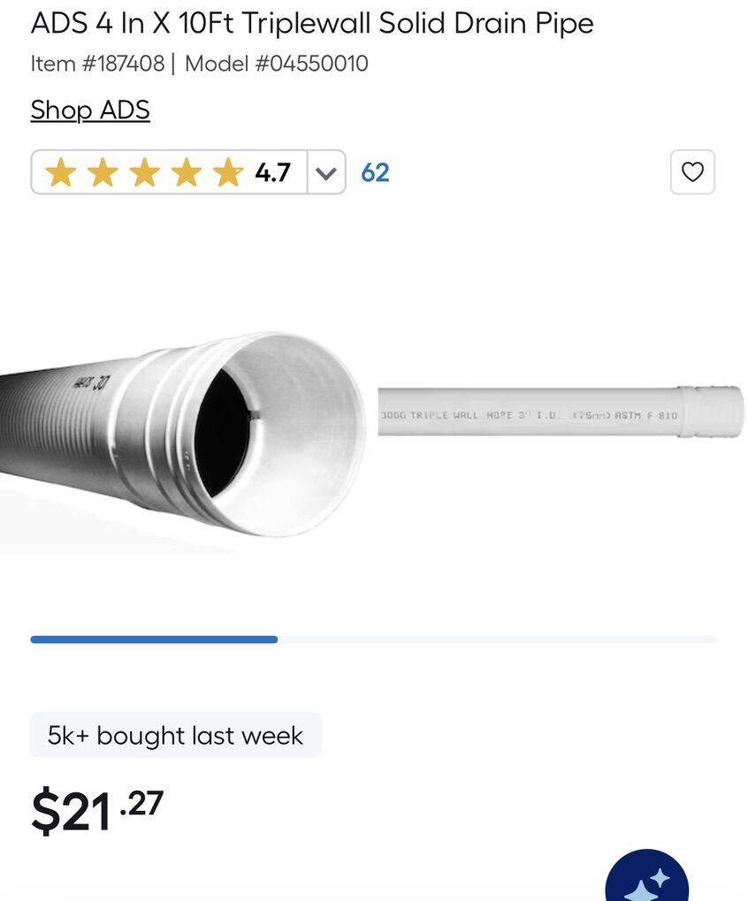This screenshot has height=901, width=748.
Task: Click the second gold rating star
Action: (x=103, y=172)
